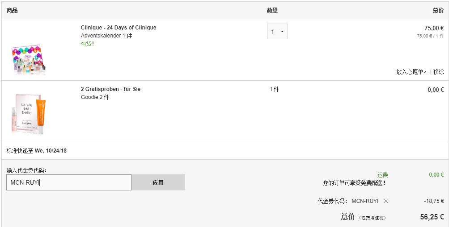View the La vie est belle samples image
Screen dimensions: 449x227
[x=28, y=114]
